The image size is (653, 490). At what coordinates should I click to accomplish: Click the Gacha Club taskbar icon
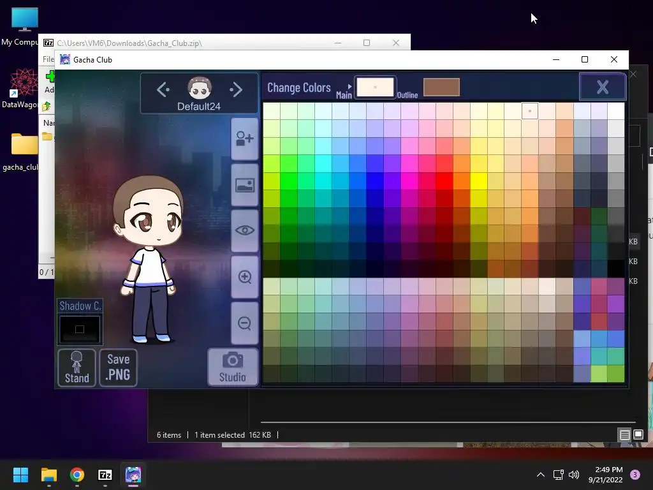click(x=133, y=475)
